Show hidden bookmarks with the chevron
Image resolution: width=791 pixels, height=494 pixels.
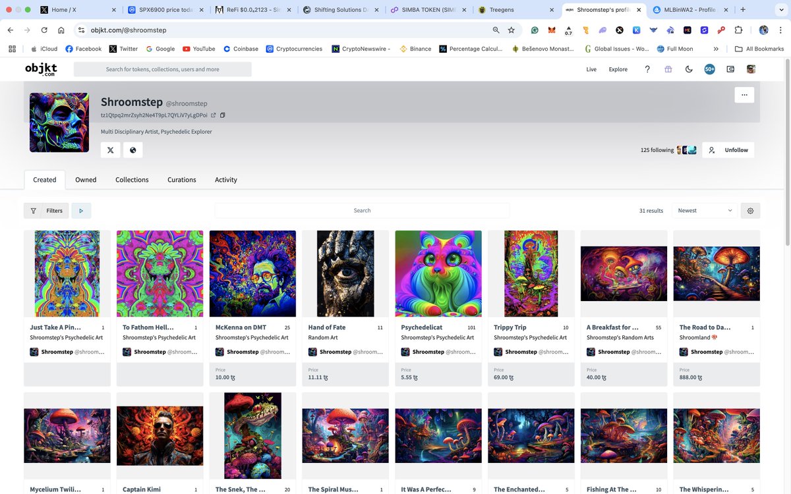click(716, 49)
